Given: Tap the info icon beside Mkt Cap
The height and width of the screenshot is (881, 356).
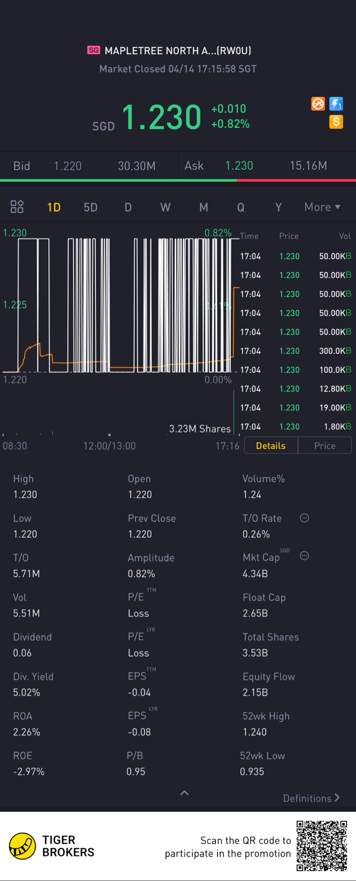Looking at the screenshot, I should [304, 556].
